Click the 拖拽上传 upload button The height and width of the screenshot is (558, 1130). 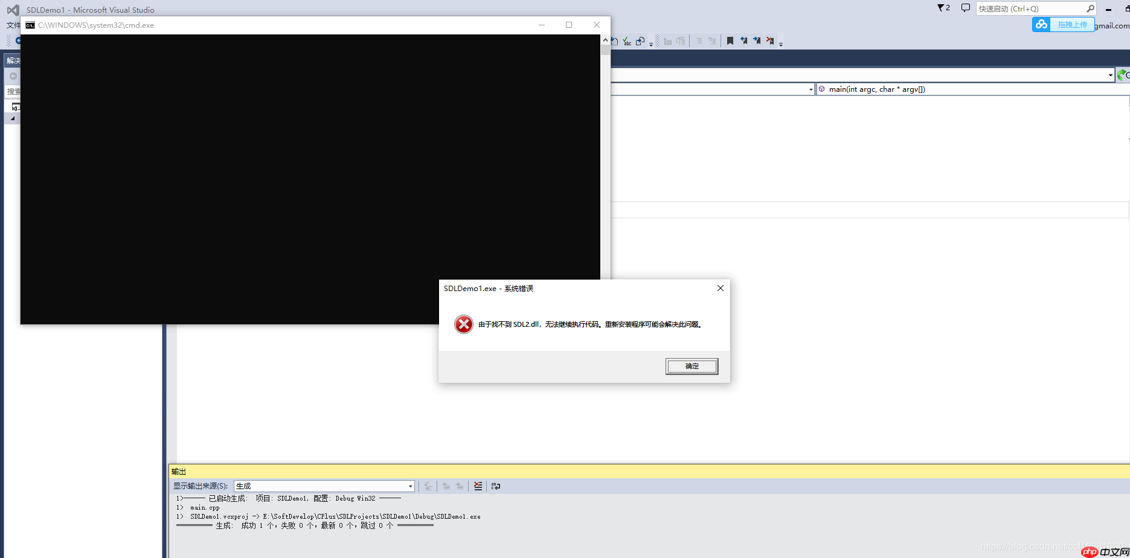point(1072,24)
